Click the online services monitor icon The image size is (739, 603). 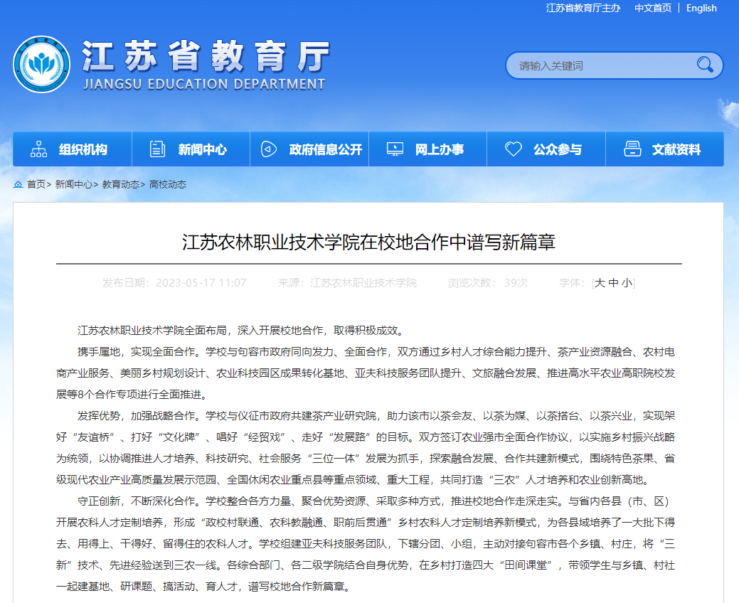(395, 149)
